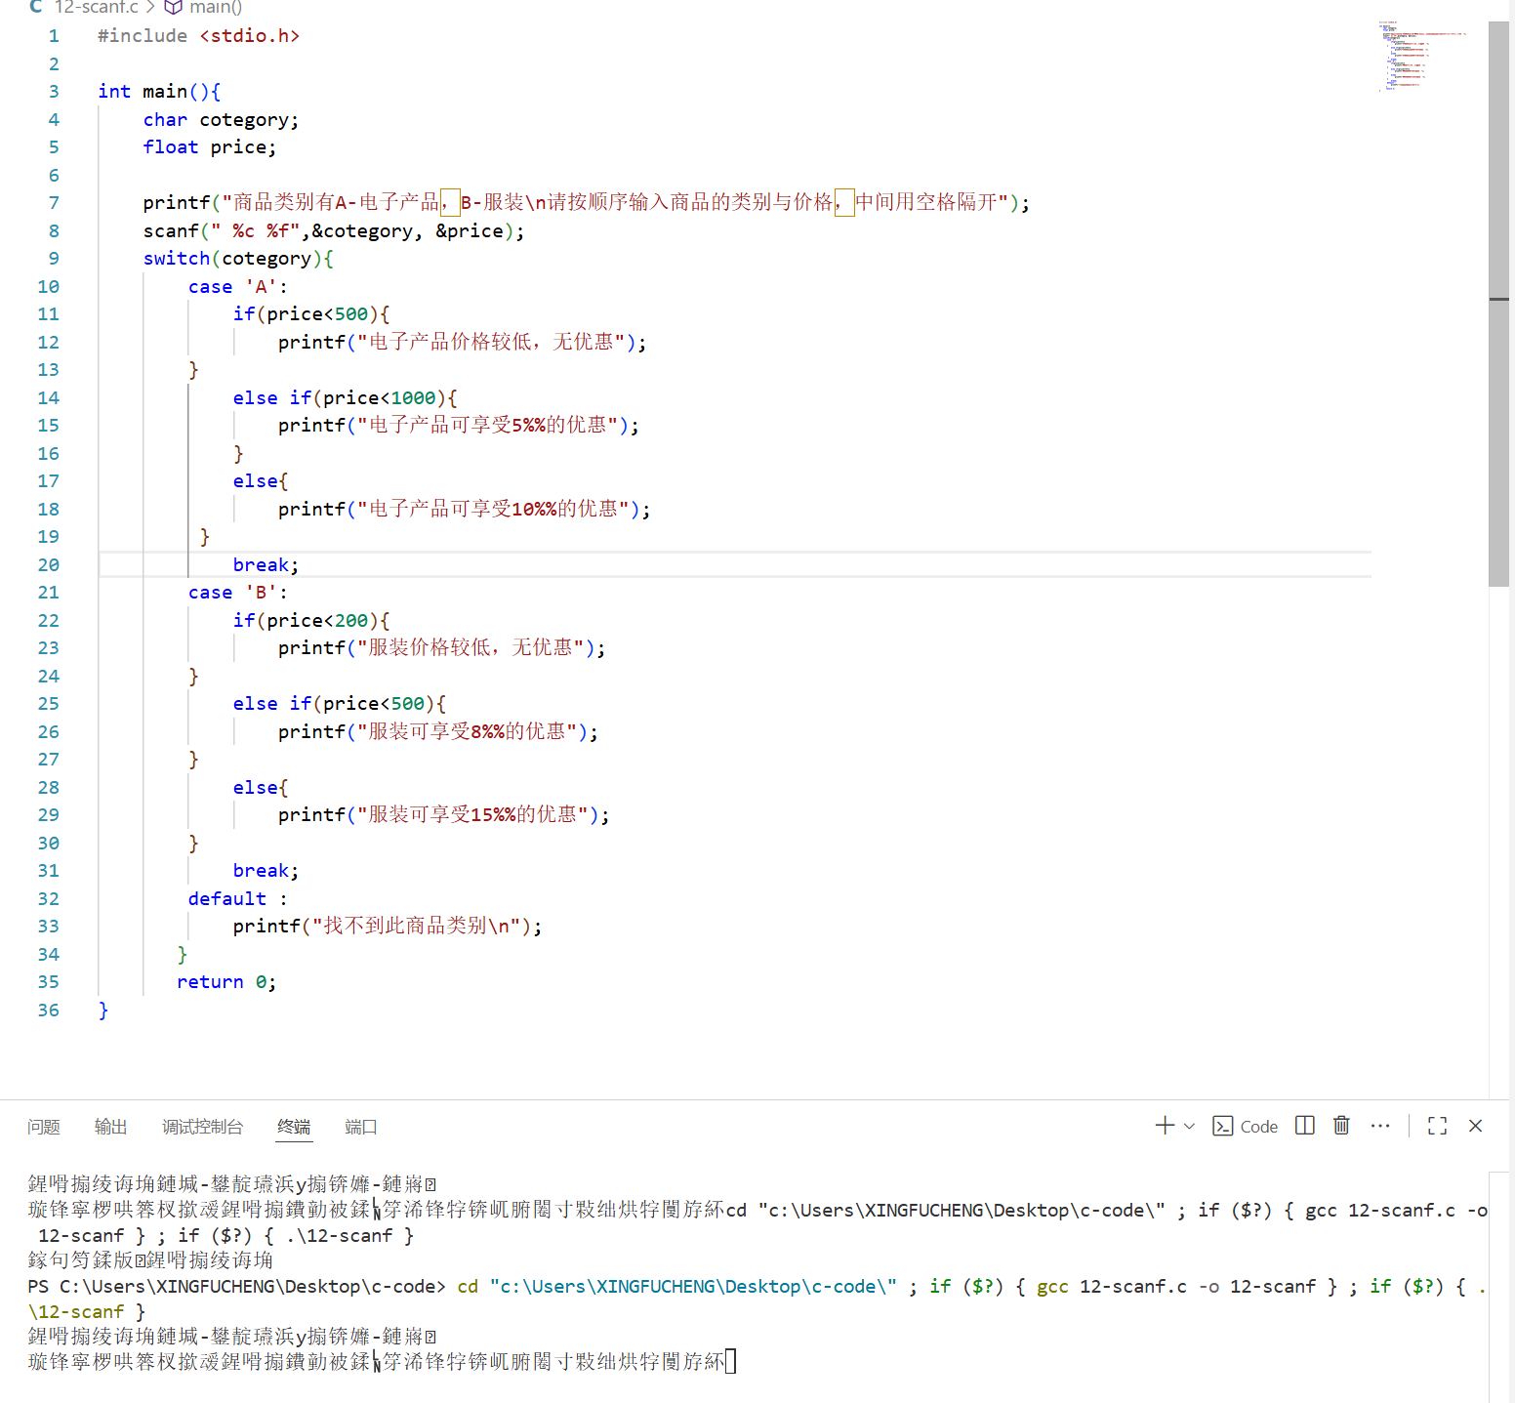Kill terminal with the trash icon
Image resolution: width=1515 pixels, height=1403 pixels.
(1342, 1126)
